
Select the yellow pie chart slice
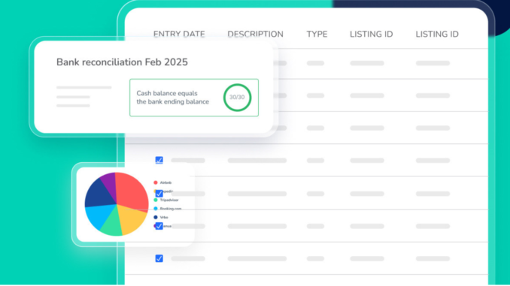tap(132, 218)
